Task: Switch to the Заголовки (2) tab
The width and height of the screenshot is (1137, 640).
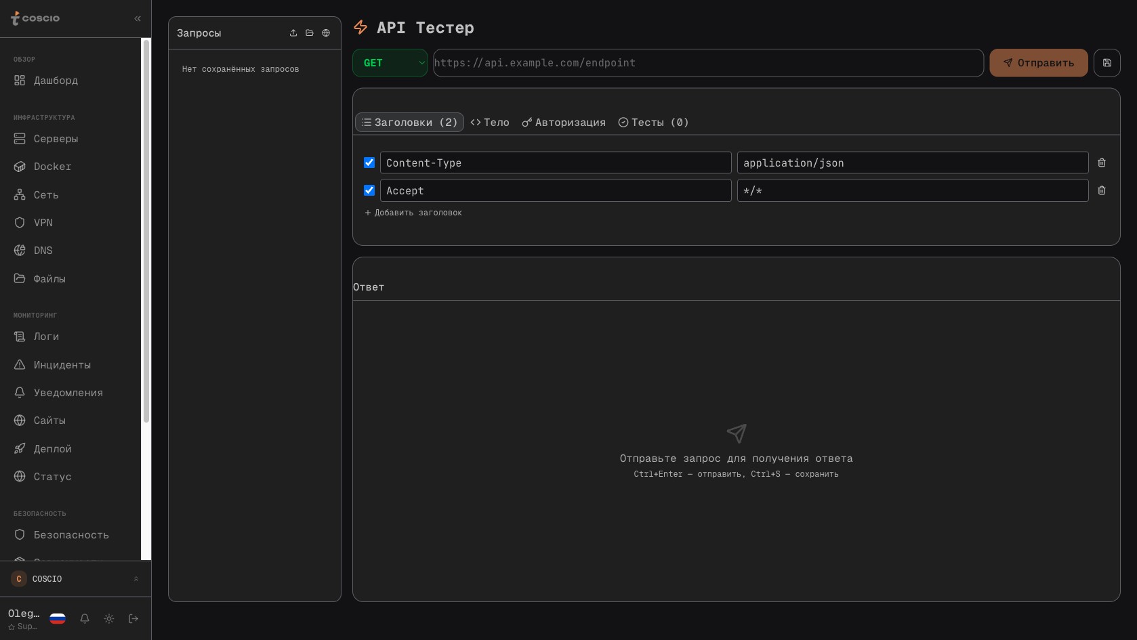Action: [409, 123]
